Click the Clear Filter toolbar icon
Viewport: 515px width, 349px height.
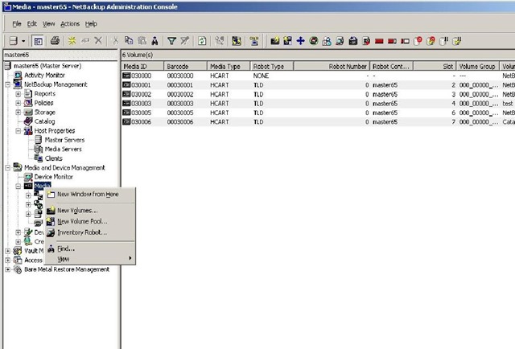[185, 41]
